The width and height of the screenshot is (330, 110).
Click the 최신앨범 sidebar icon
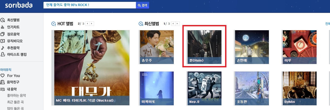(x=3, y=20)
